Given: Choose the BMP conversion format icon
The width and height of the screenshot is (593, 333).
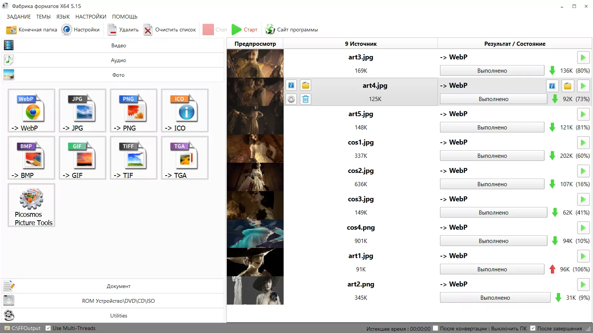Looking at the screenshot, I should tap(31, 158).
